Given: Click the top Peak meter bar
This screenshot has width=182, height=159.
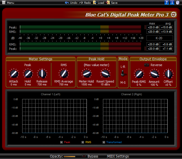Looking at the screenshot, I should 80,27.
